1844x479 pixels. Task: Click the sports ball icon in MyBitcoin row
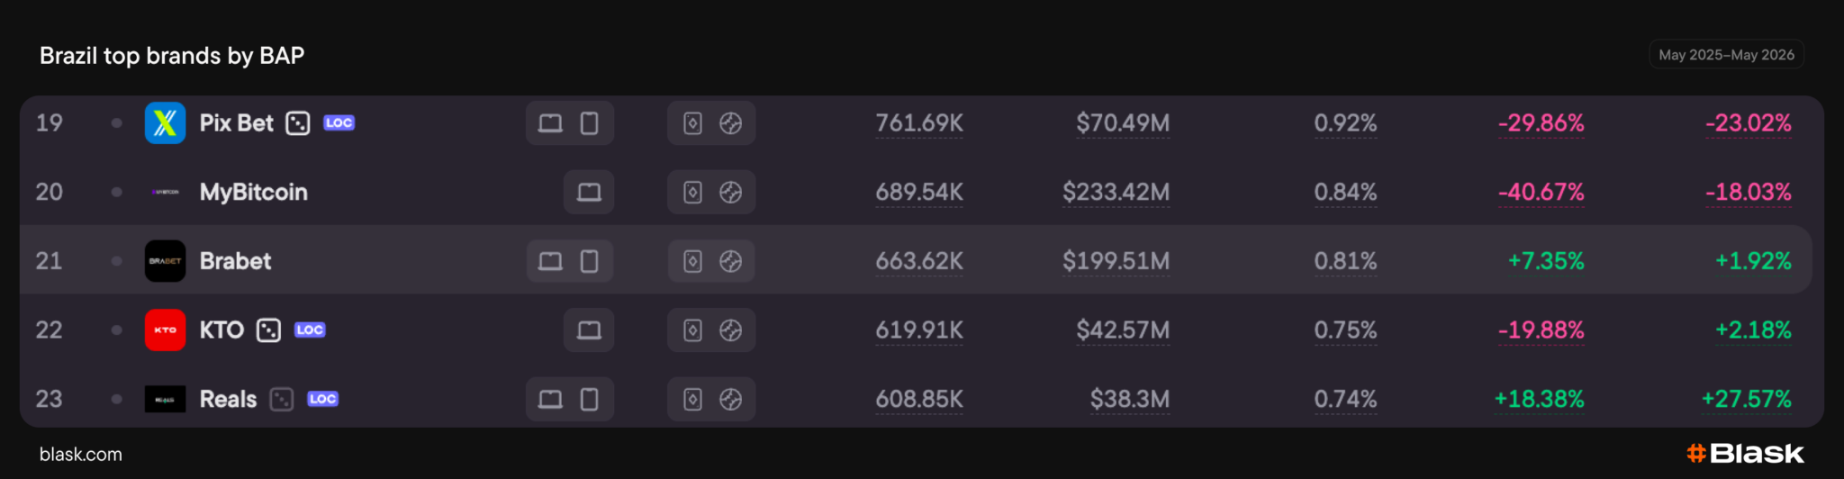click(730, 192)
